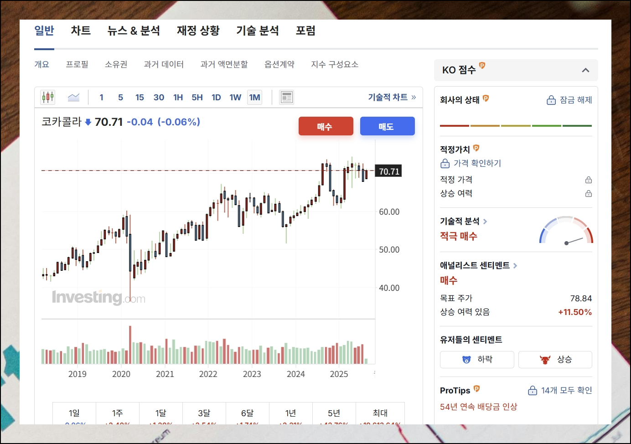
Task: Select 1W chart interval
Action: [x=235, y=97]
